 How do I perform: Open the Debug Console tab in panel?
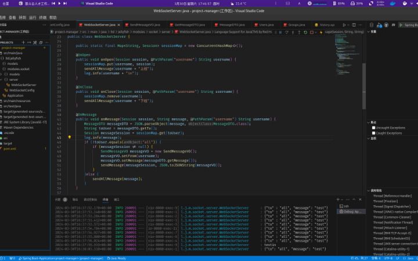point(90,200)
